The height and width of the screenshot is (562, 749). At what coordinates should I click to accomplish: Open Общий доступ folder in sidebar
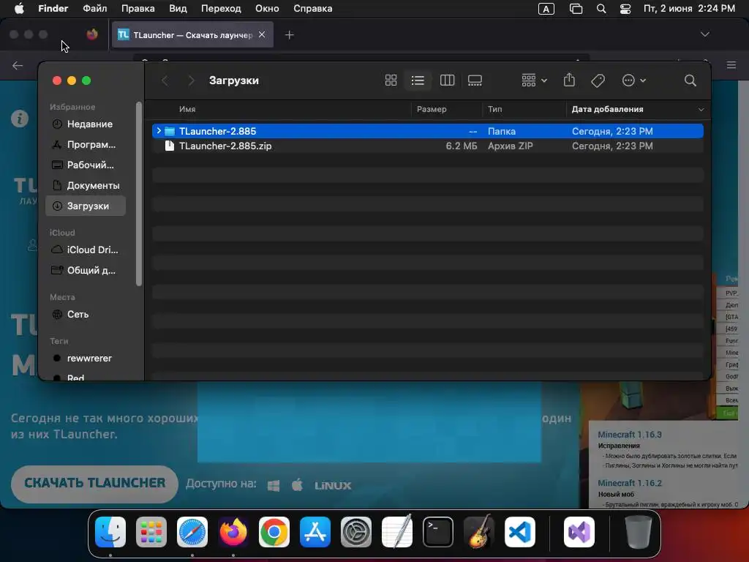pos(86,271)
